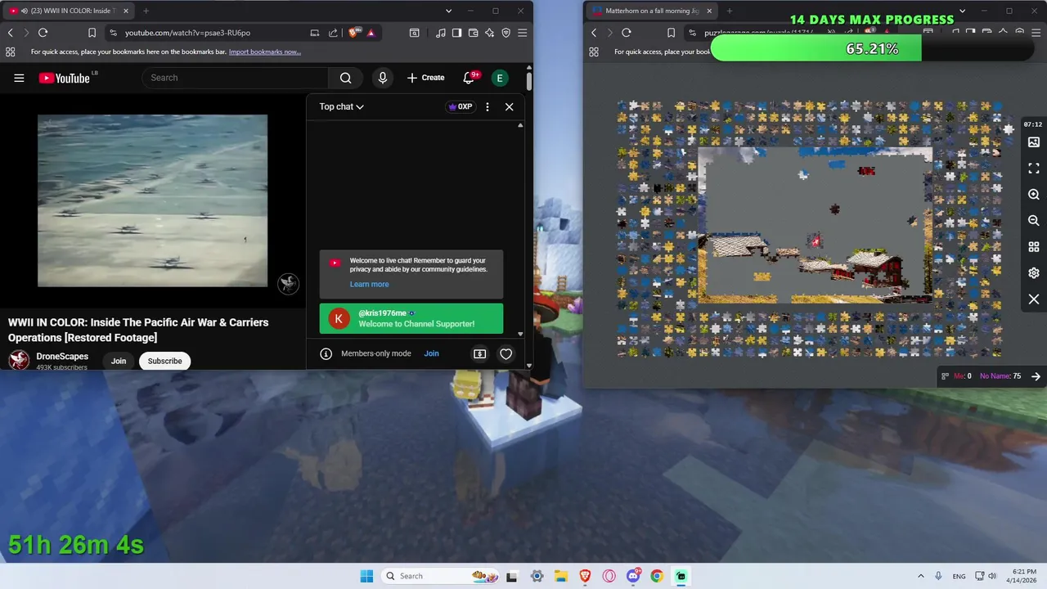Open Brave main menu in YouTube window
Screen dimensions: 1047x589
(522, 33)
